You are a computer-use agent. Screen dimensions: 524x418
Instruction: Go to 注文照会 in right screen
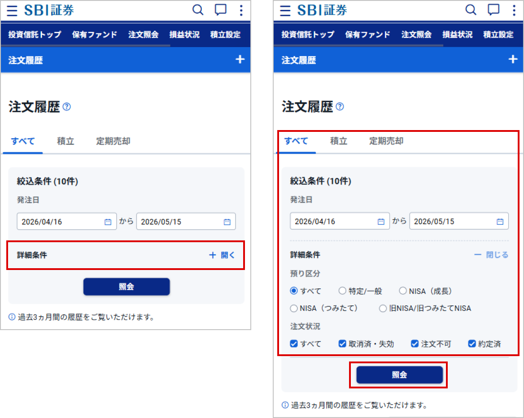coord(416,35)
